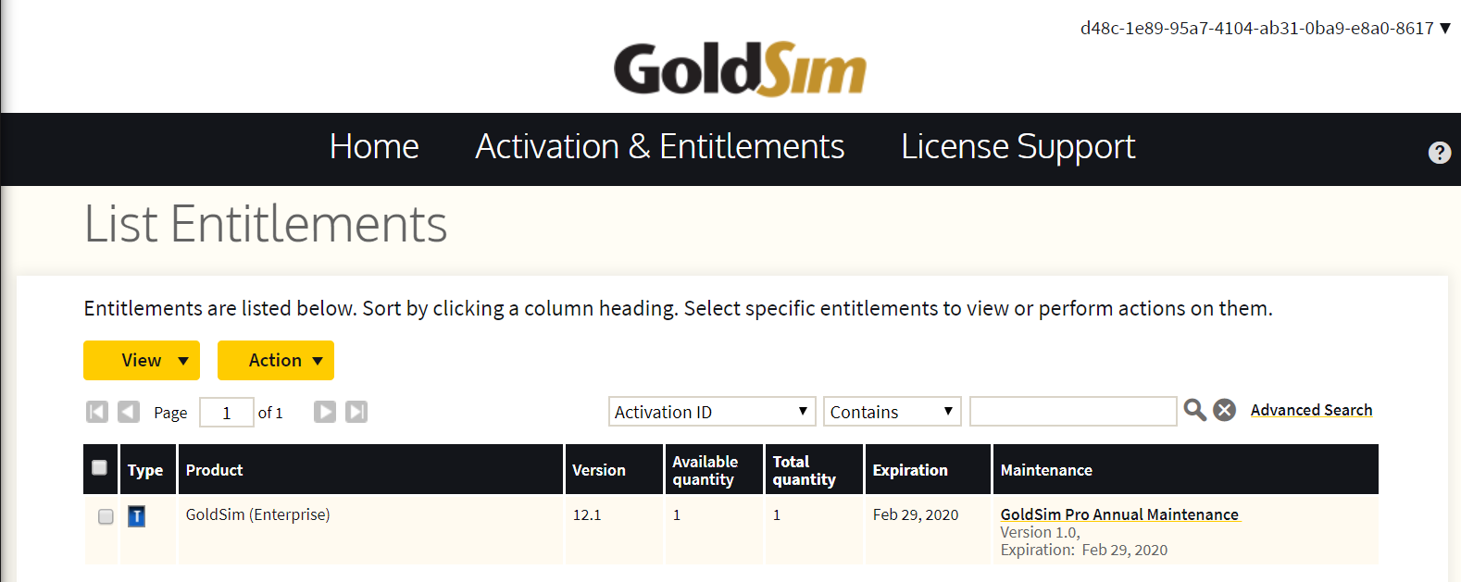
Task: Open GoldSim Pro Annual Maintenance link
Action: click(1119, 514)
